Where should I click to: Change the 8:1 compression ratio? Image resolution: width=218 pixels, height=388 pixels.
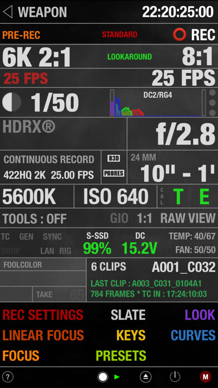(198, 57)
